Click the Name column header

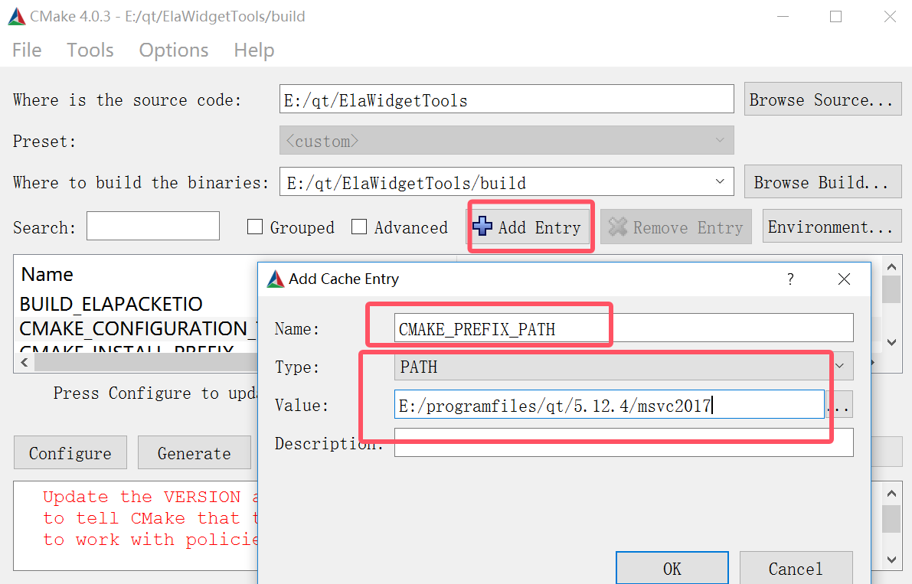point(47,274)
